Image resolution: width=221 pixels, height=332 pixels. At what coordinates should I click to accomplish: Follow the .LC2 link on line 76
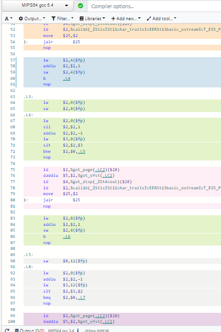point(107,175)
